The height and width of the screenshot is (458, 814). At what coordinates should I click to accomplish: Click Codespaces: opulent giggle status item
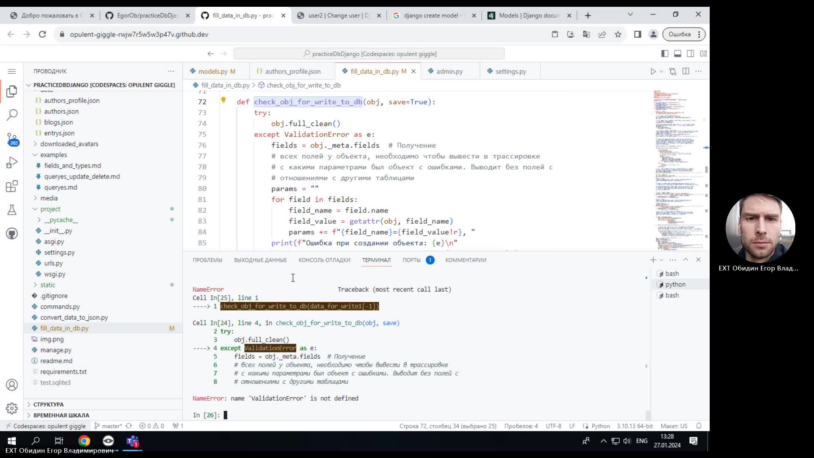click(45, 426)
